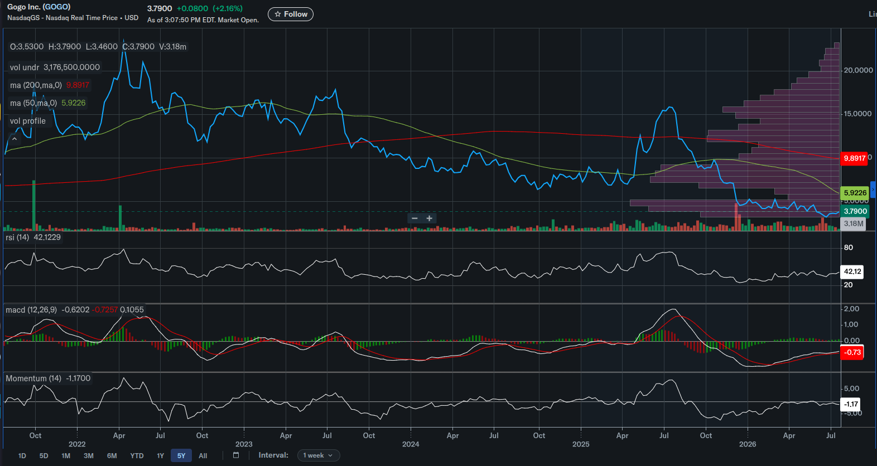The image size is (877, 466).
Task: Select the YTD range tab
Action: [137, 455]
